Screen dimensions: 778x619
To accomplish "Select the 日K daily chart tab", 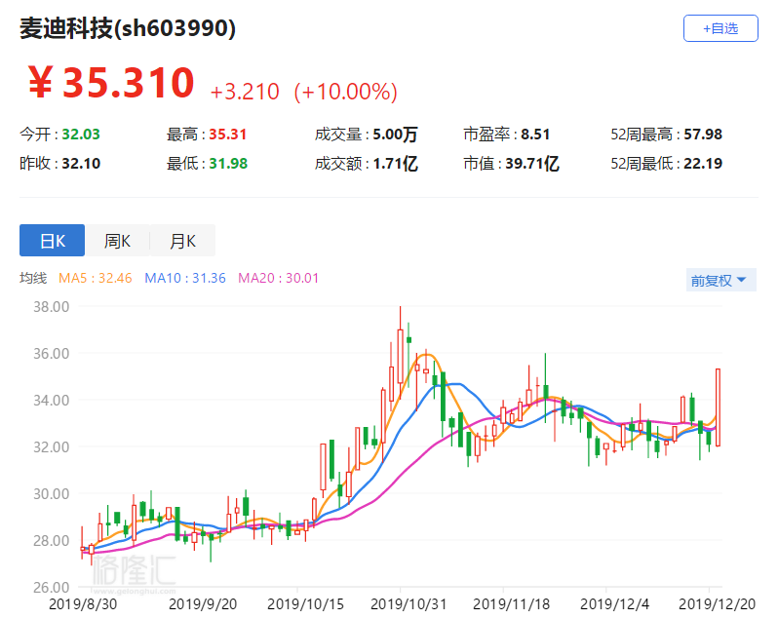I will [x=52, y=241].
